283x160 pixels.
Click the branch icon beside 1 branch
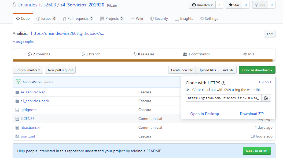[x=83, y=54]
